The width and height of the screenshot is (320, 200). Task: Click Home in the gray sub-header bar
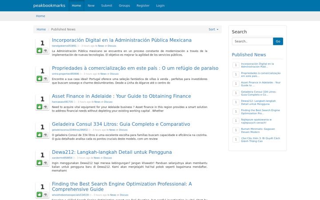click(40, 16)
